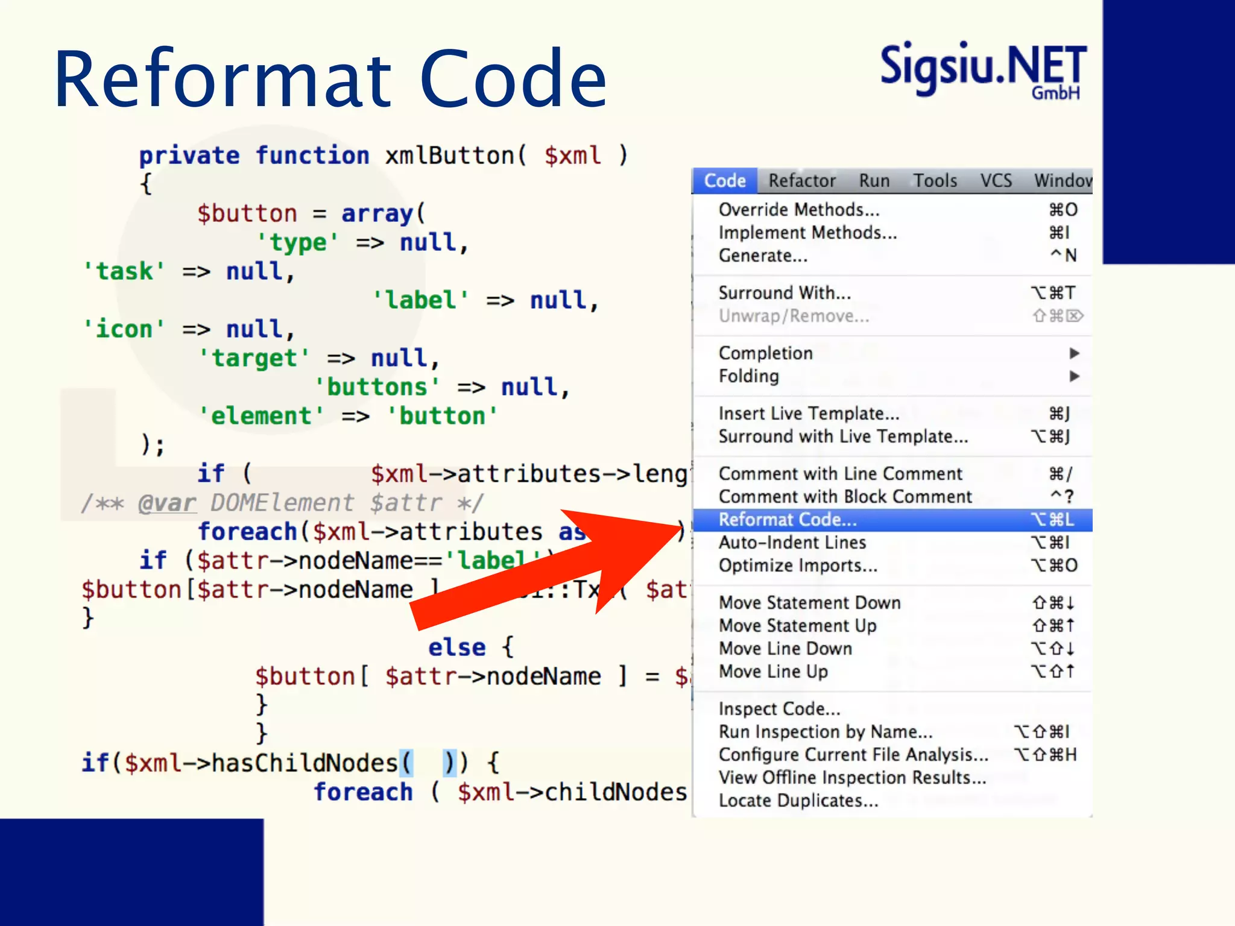Select Auto-Indent Lines
The height and width of the screenshot is (926, 1235).
pos(892,543)
